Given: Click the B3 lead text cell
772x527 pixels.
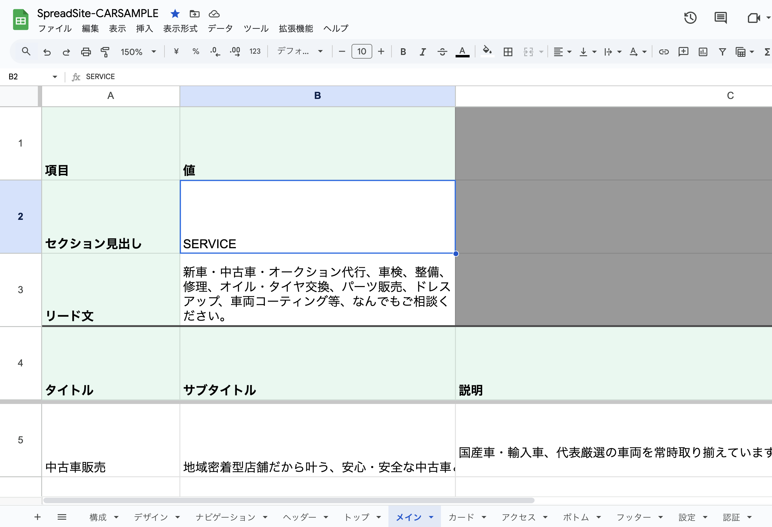Looking at the screenshot, I should 317,290.
